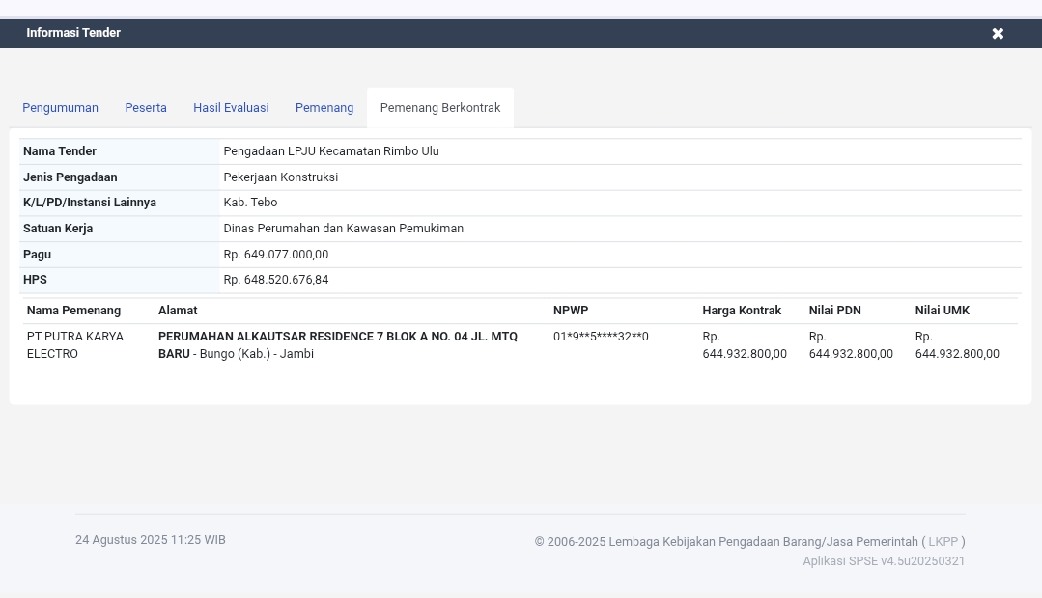This screenshot has width=1042, height=598.
Task: Select the Nilai PDN column header
Action: (834, 310)
